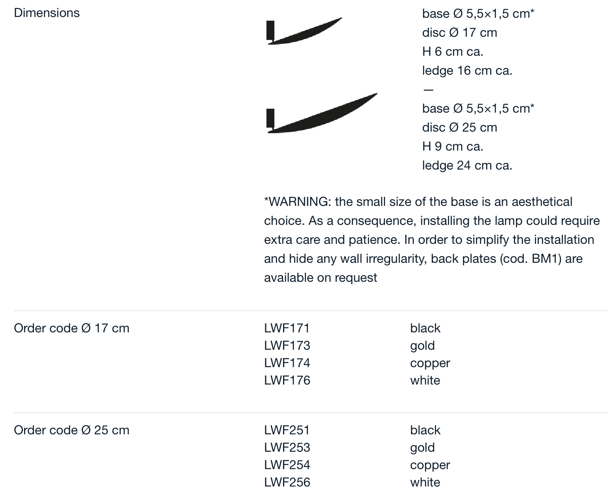This screenshot has width=608, height=494.
Task: Select the "disc Ø 17 cm" text
Action: pos(459,32)
